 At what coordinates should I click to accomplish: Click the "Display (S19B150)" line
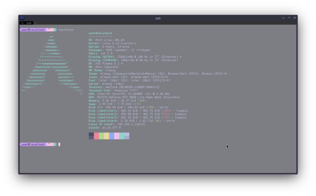point(133,60)
